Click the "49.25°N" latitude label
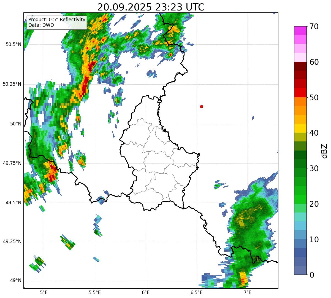This screenshot has width=331, height=298. [x=12, y=241]
